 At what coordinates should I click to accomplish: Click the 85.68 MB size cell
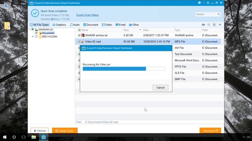click(129, 42)
